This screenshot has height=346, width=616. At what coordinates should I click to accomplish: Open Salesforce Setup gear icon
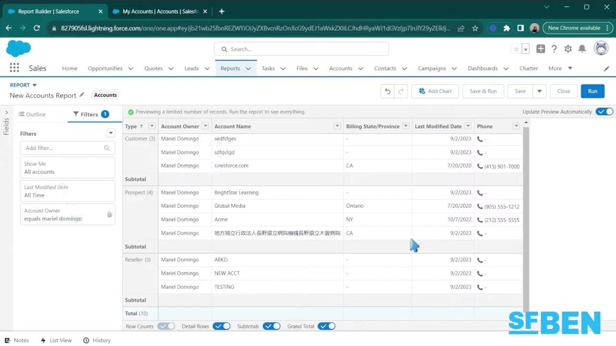[x=568, y=49]
